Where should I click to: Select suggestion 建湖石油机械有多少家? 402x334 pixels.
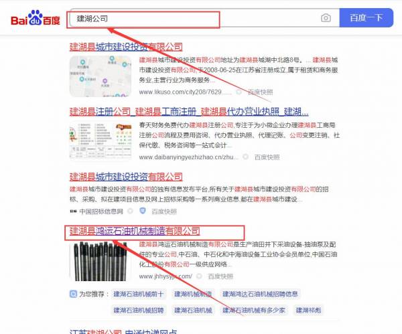[x=254, y=310]
